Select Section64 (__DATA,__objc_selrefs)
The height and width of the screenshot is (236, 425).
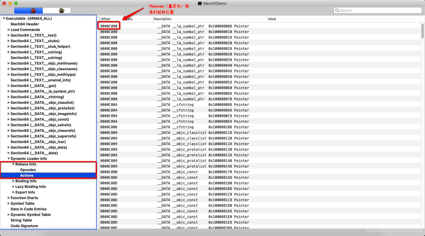click(41, 125)
